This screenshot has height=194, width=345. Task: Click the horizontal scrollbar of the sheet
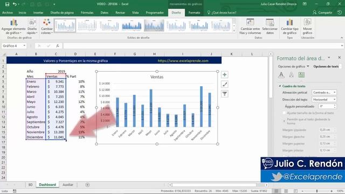214,185
